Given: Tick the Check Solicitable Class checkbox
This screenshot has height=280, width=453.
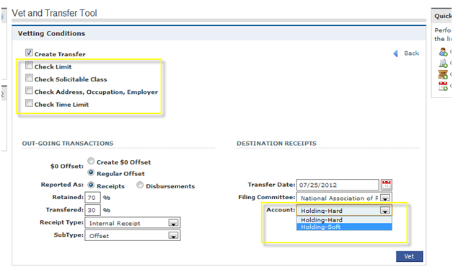Looking at the screenshot, I should pos(29,78).
